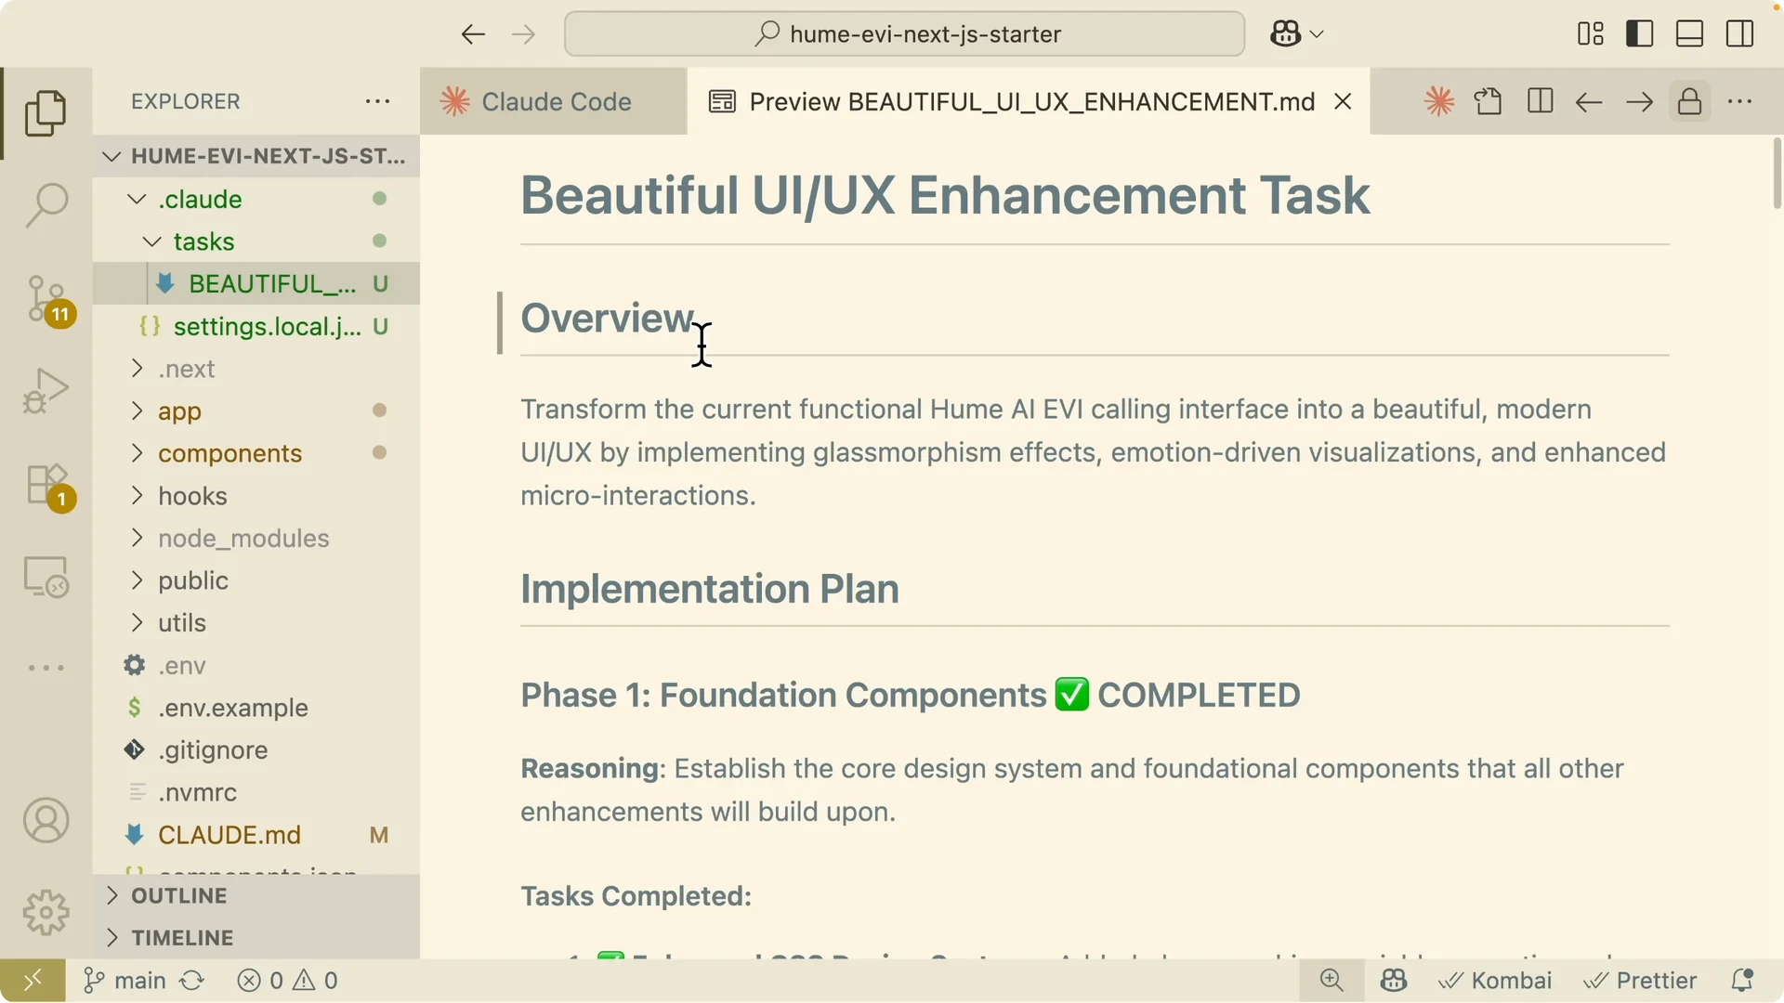This screenshot has width=1784, height=1003.
Task: Open more editor actions ellipsis
Action: click(x=1739, y=101)
